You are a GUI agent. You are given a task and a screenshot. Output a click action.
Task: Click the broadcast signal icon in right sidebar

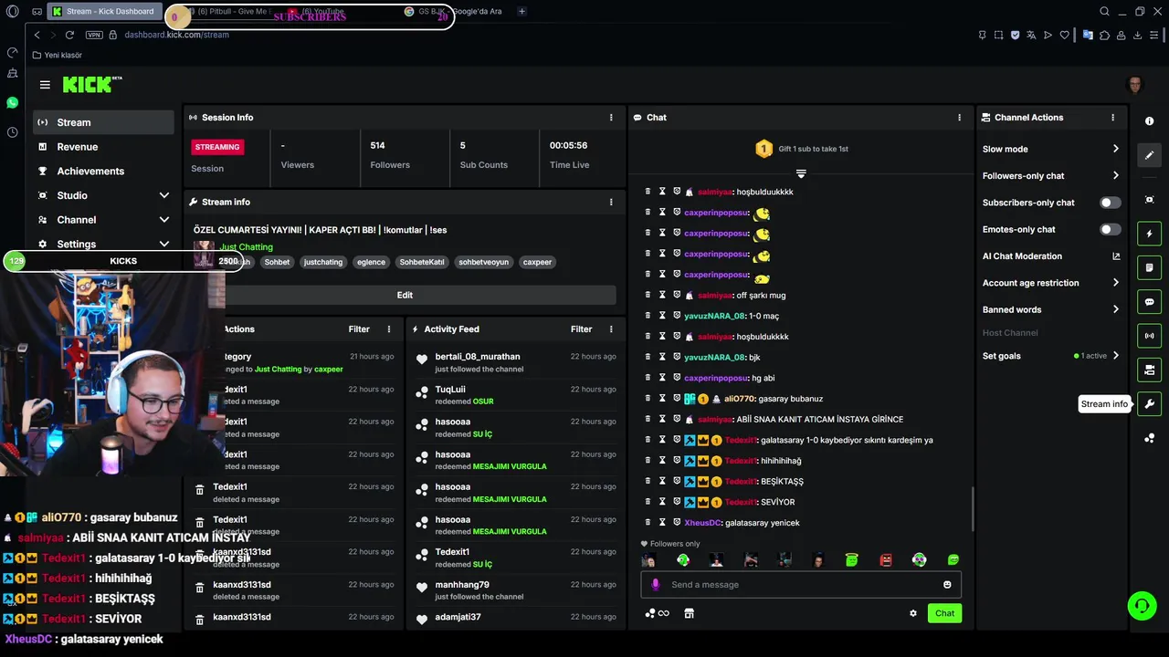pyautogui.click(x=1149, y=336)
